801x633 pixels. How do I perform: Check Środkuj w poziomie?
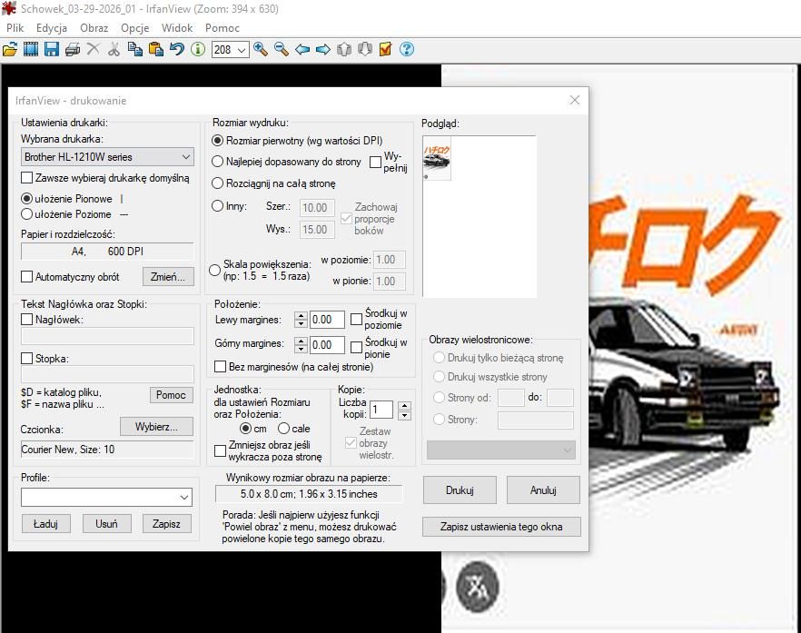(x=357, y=320)
